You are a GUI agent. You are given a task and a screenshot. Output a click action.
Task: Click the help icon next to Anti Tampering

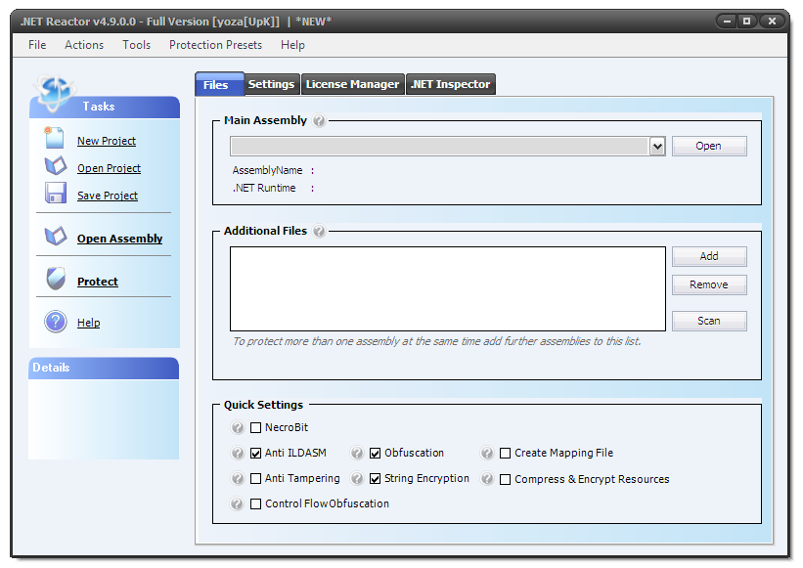[237, 478]
